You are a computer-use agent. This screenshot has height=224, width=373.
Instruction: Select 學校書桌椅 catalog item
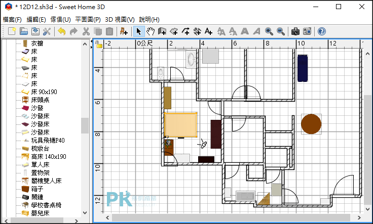pos(47,205)
